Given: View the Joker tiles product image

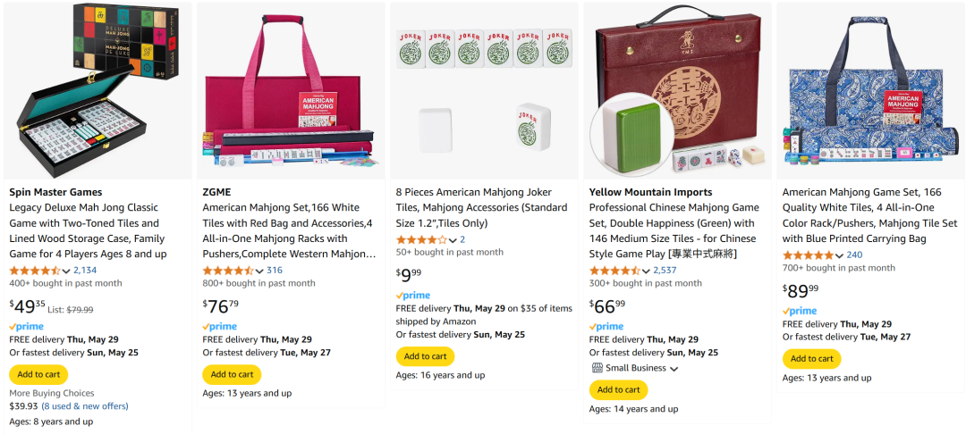Looking at the screenshot, I should (484, 90).
